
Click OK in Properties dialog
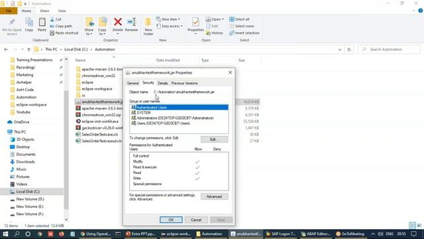coord(171,220)
